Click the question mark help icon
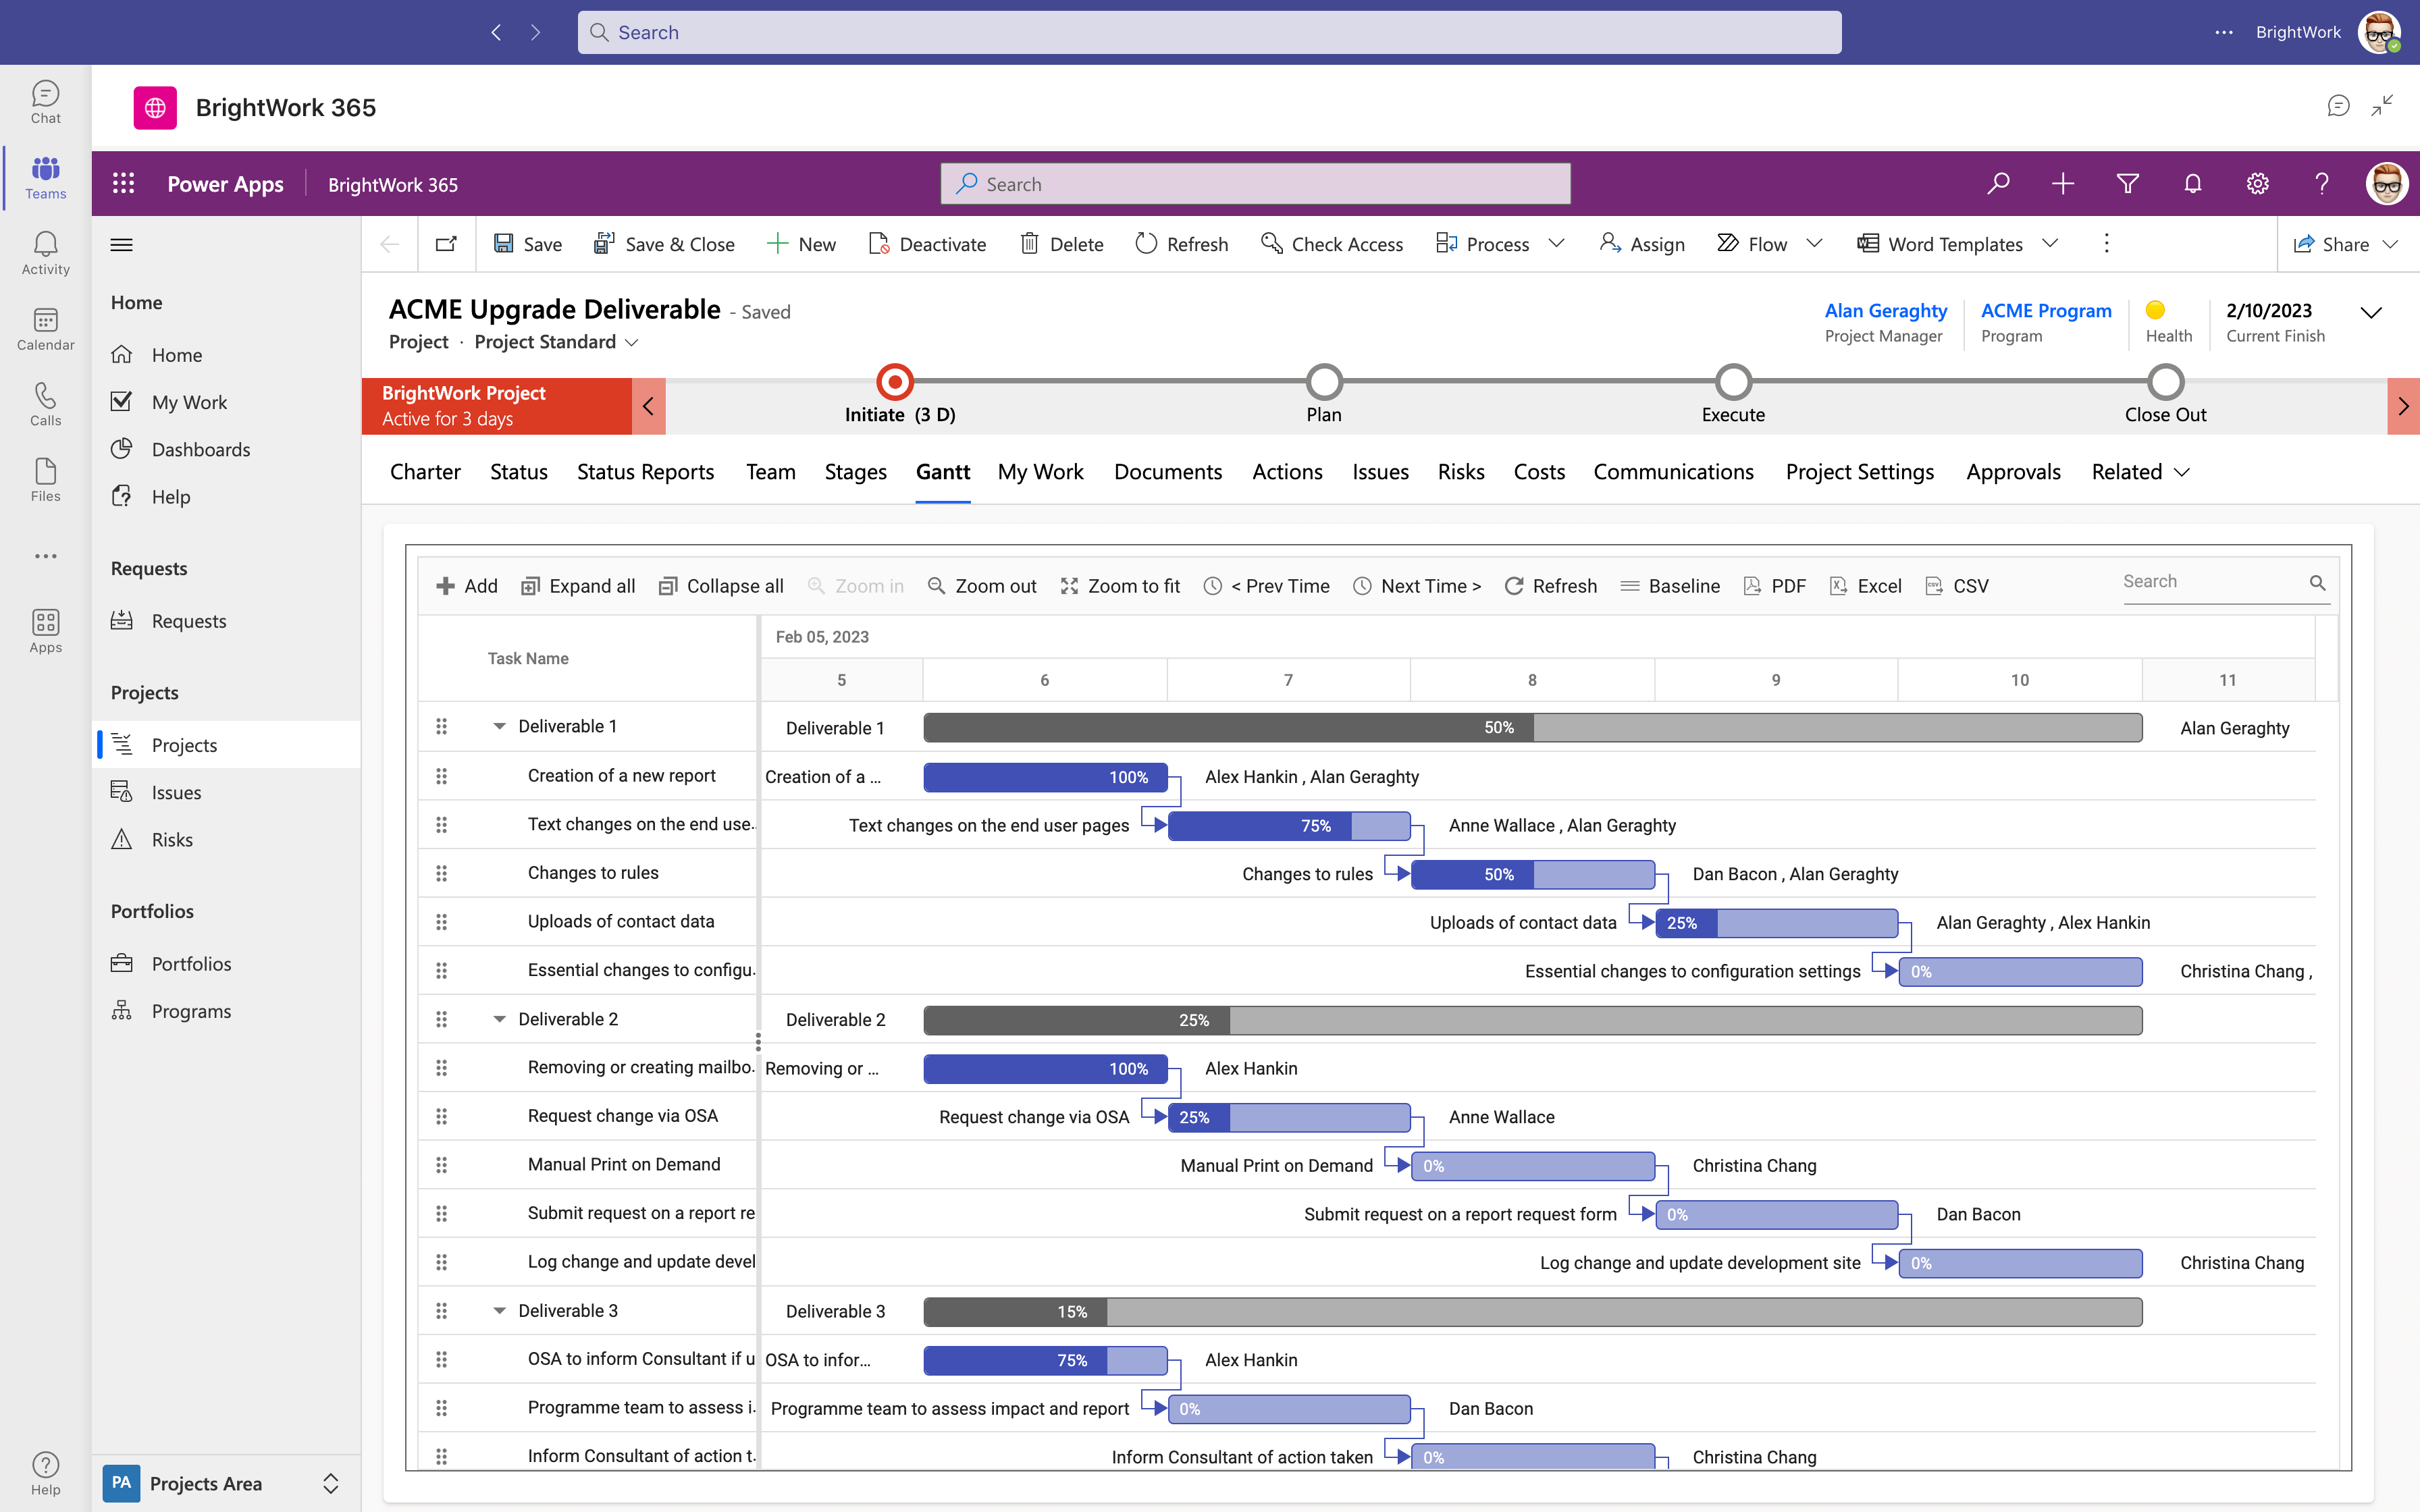 point(2322,183)
